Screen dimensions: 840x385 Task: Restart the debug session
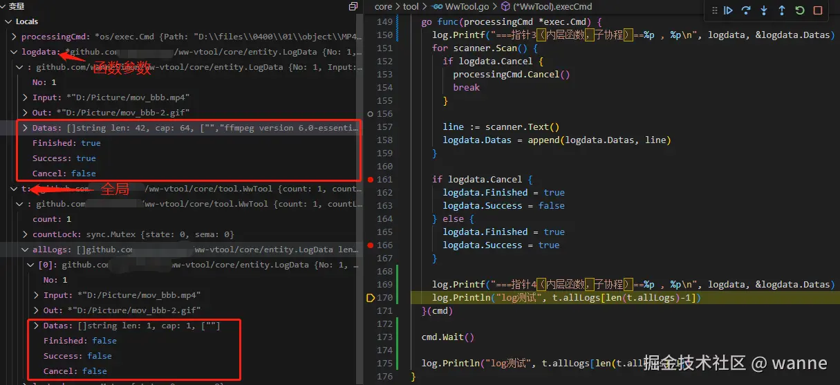click(x=800, y=10)
